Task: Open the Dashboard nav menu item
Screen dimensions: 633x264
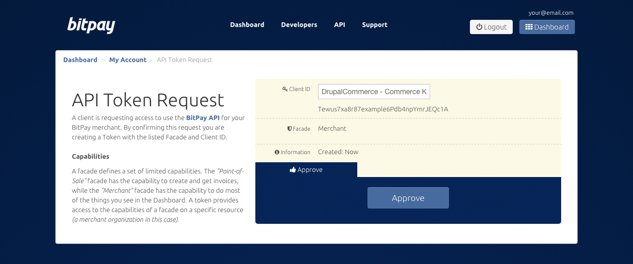Action: [247, 24]
